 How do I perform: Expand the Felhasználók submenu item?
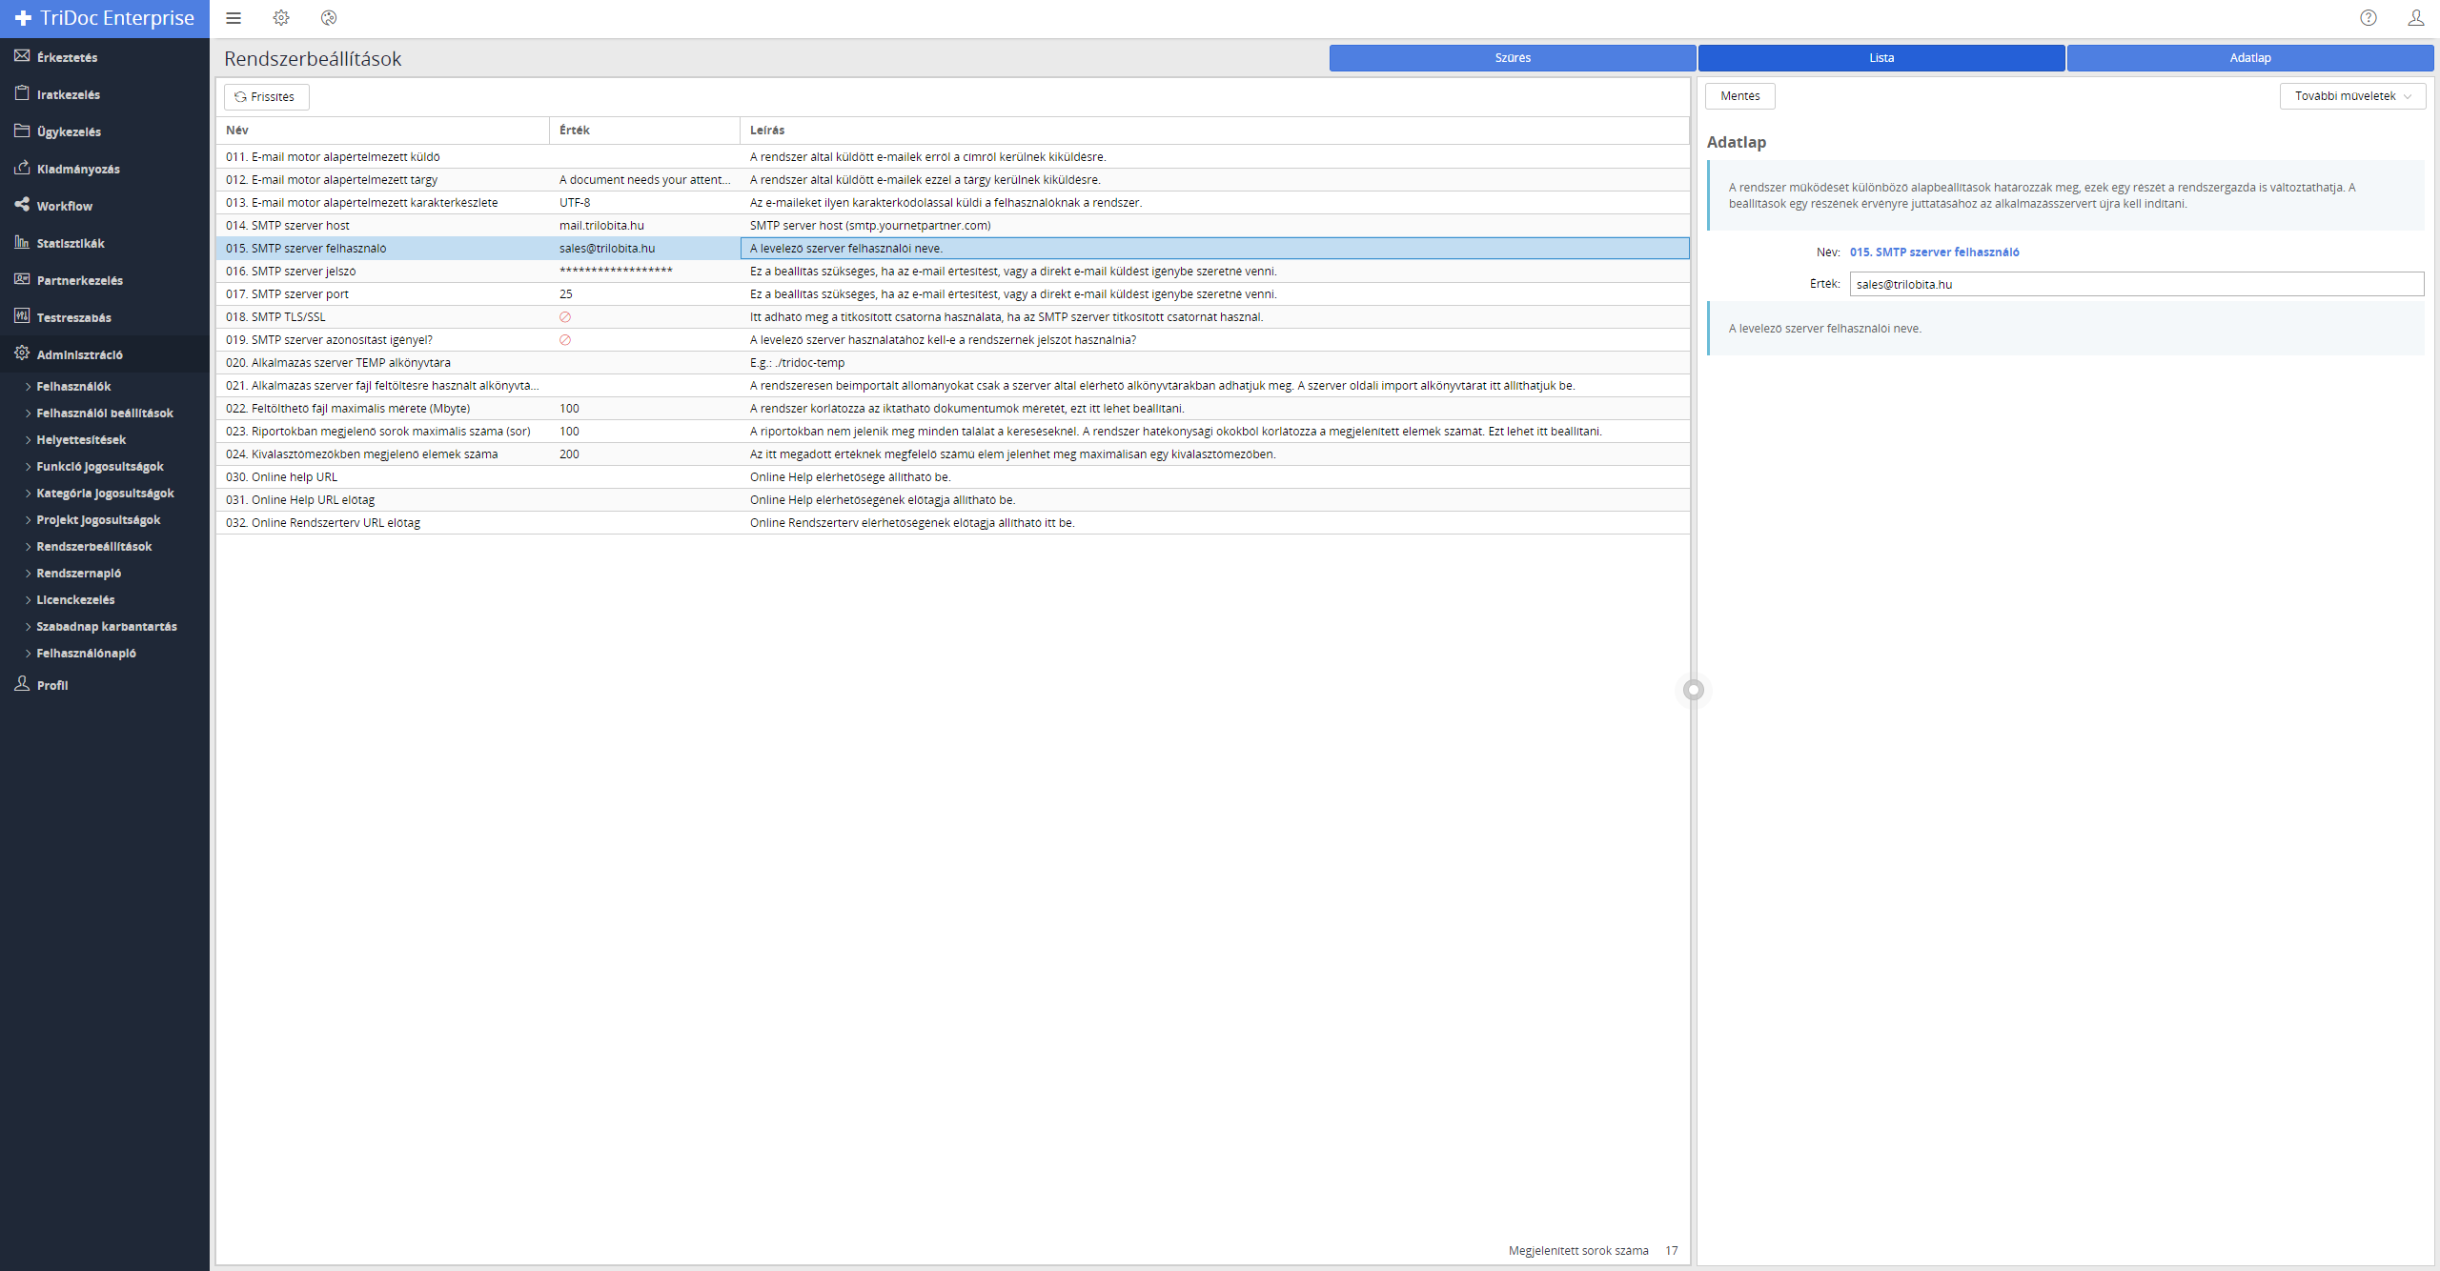point(73,386)
